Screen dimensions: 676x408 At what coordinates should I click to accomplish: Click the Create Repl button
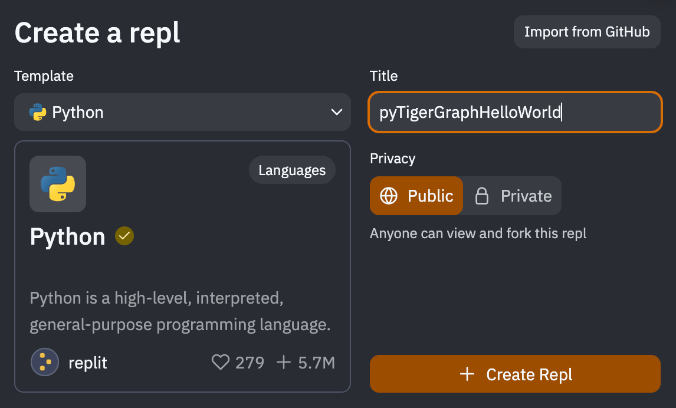point(515,374)
